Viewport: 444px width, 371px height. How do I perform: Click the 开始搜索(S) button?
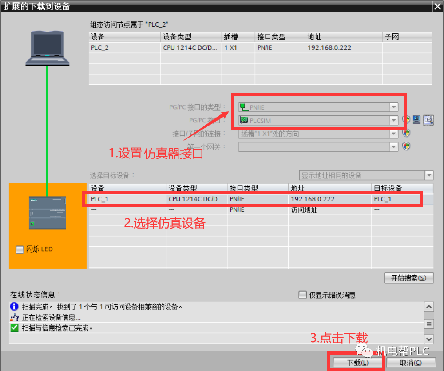point(408,278)
